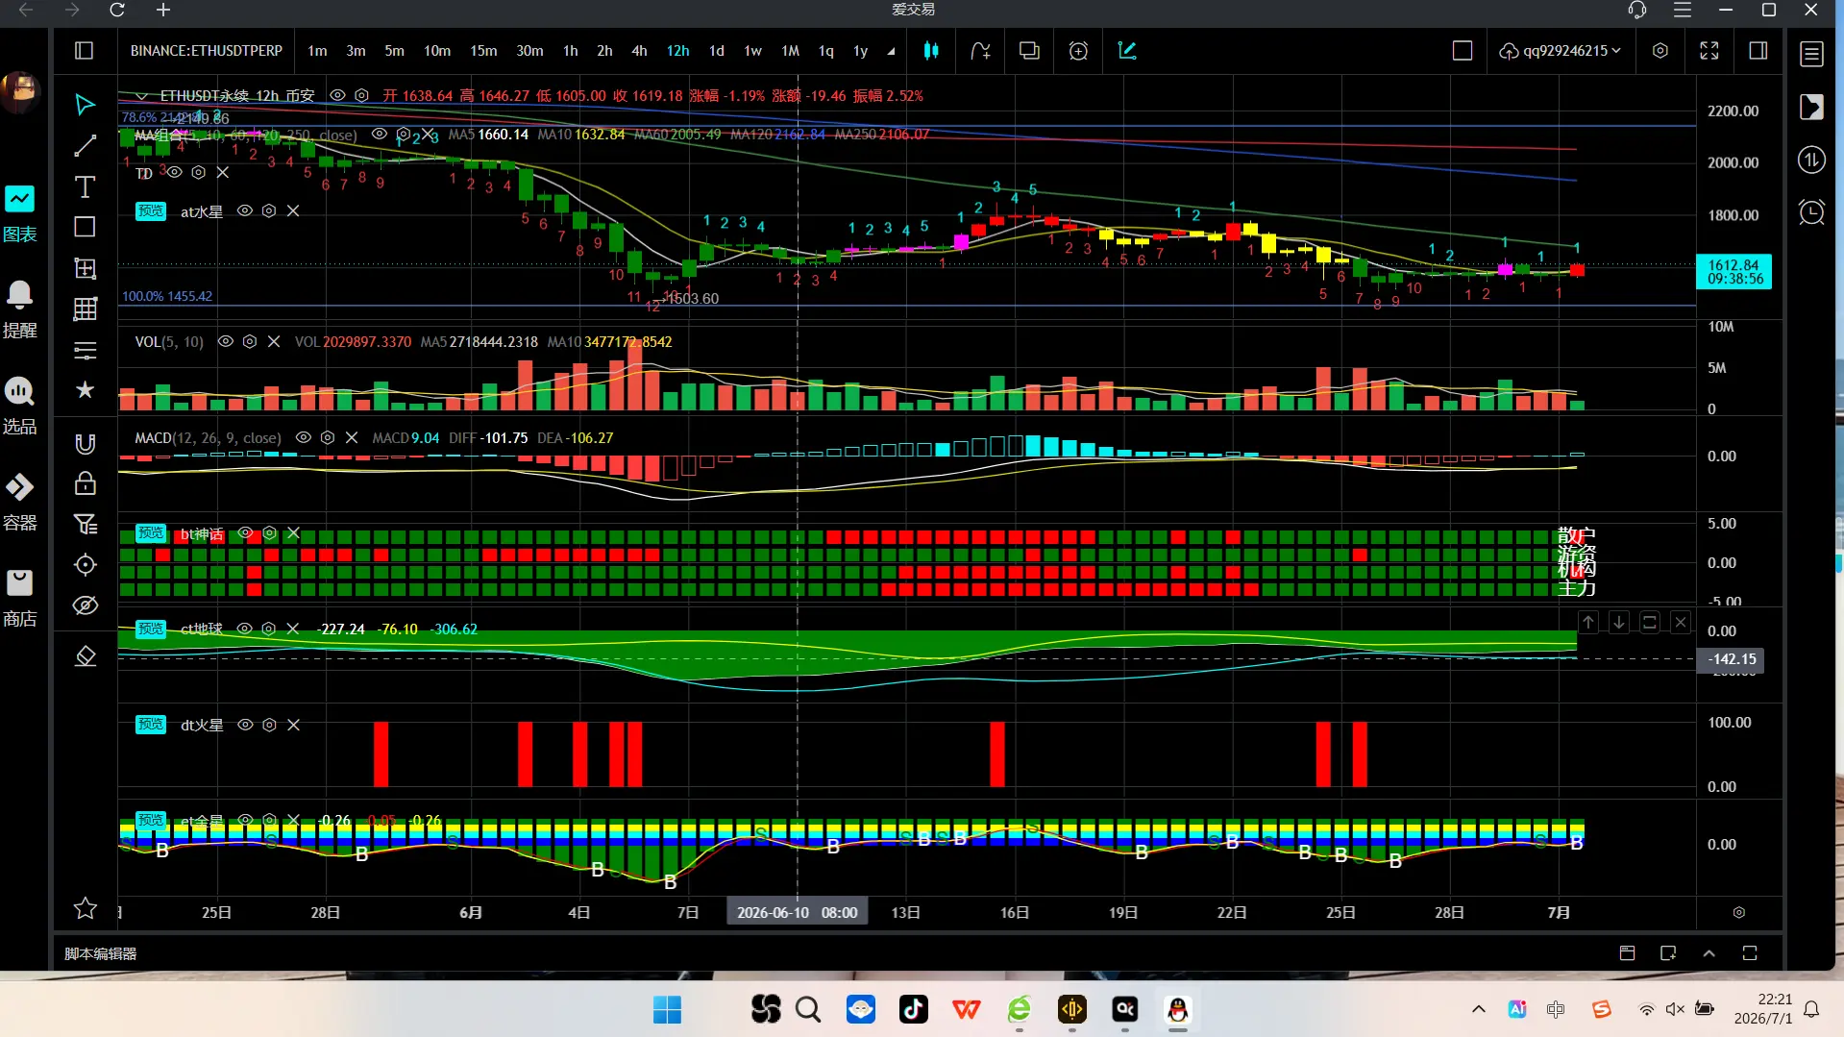
Task: Hide the MACD indicator with eye icon
Action: coord(304,437)
